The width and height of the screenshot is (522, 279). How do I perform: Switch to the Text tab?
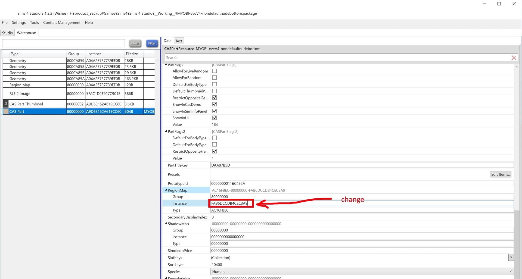[x=179, y=41]
